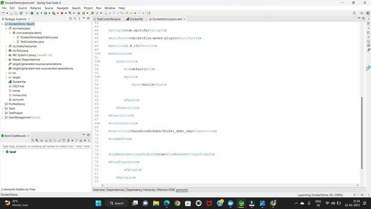Collapse the DockerDemo project node
371x209 pixels.
[2, 24]
